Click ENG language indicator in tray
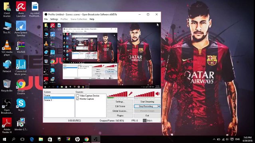Image resolution: width=255 pixels, height=143 pixels. pyautogui.click(x=237, y=139)
